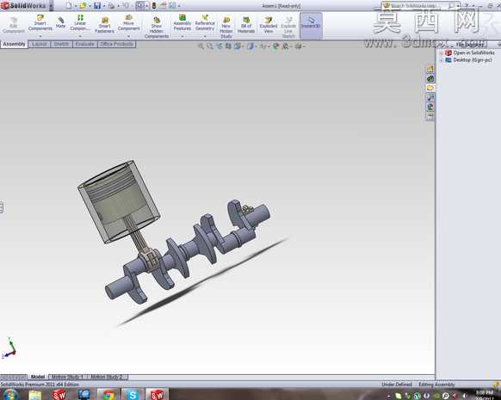Open Linear Component Pattern tool

80,22
